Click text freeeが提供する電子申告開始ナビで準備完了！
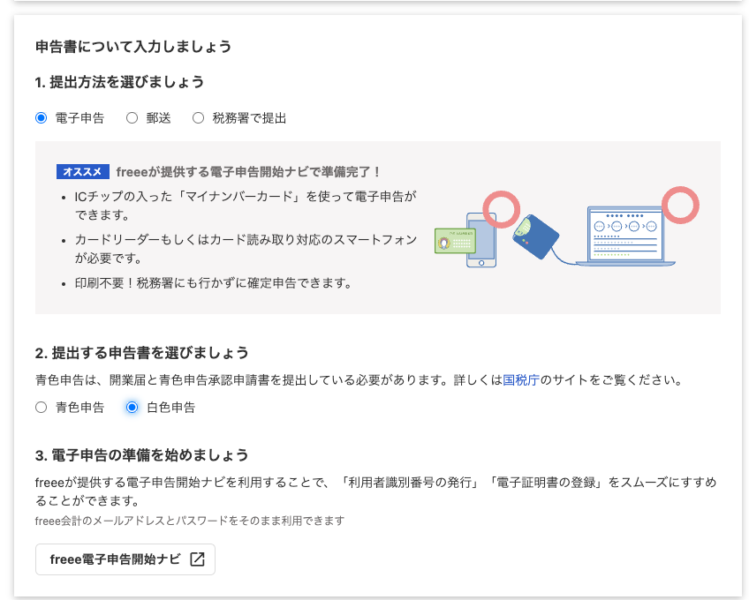The image size is (749, 600). tap(249, 172)
